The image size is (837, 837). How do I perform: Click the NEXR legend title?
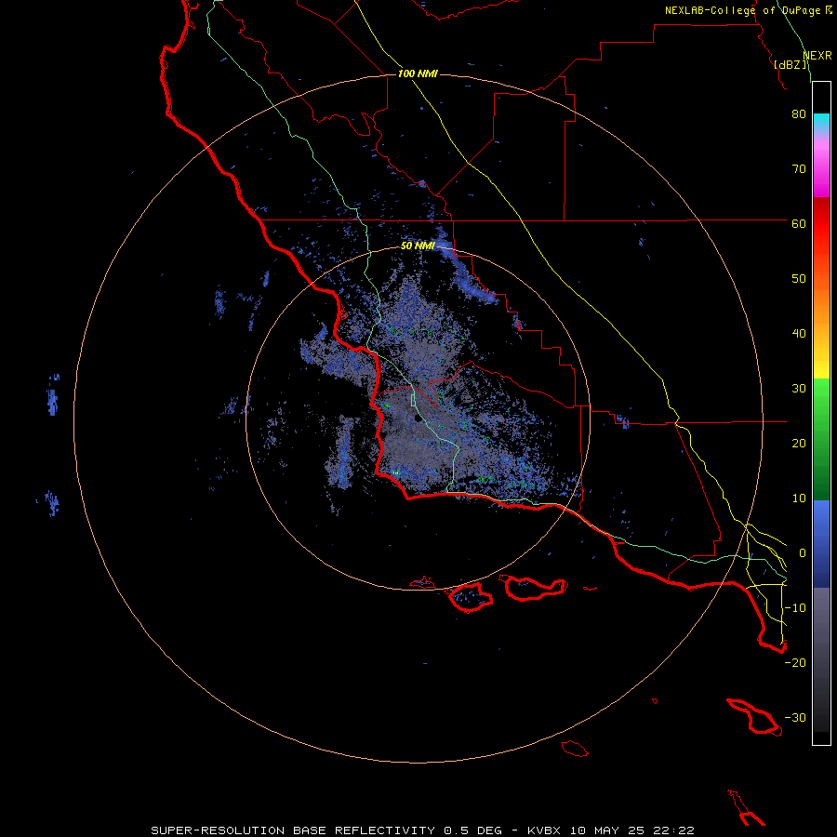point(817,56)
